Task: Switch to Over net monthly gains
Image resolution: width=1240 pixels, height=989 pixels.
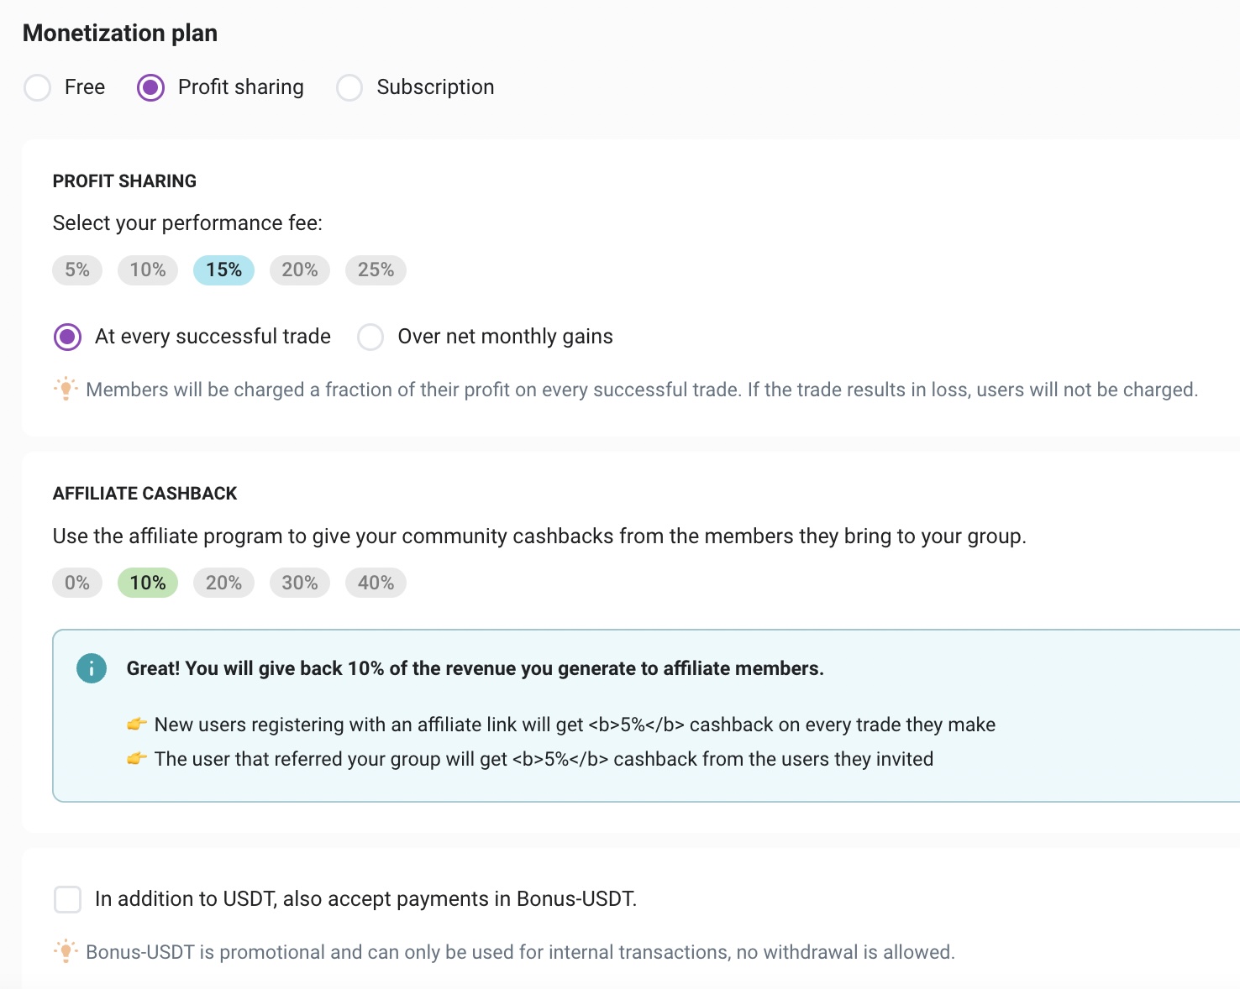Action: (x=370, y=337)
